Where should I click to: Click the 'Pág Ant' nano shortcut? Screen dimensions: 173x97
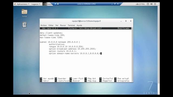90,78
